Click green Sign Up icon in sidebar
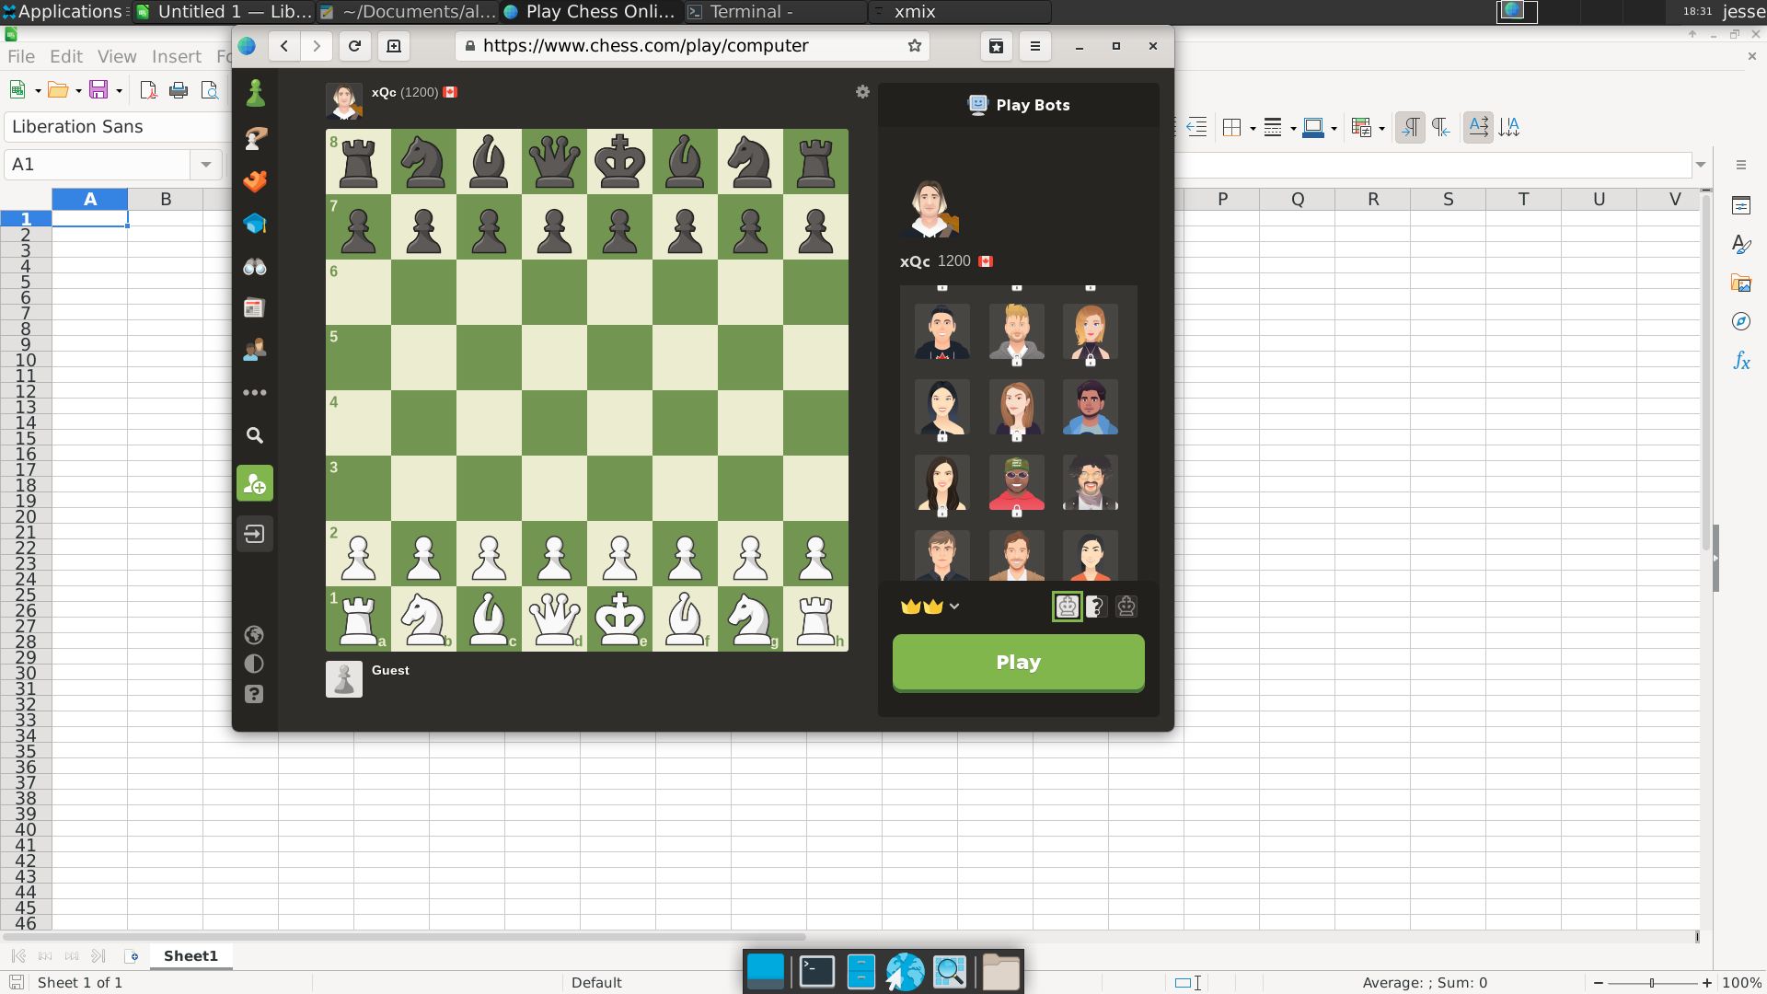This screenshot has height=994, width=1767. pos(255,484)
